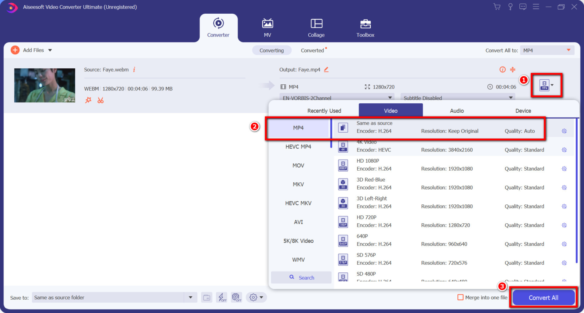Open the cart to purchase the software
584x313 pixels.
pyautogui.click(x=497, y=6)
